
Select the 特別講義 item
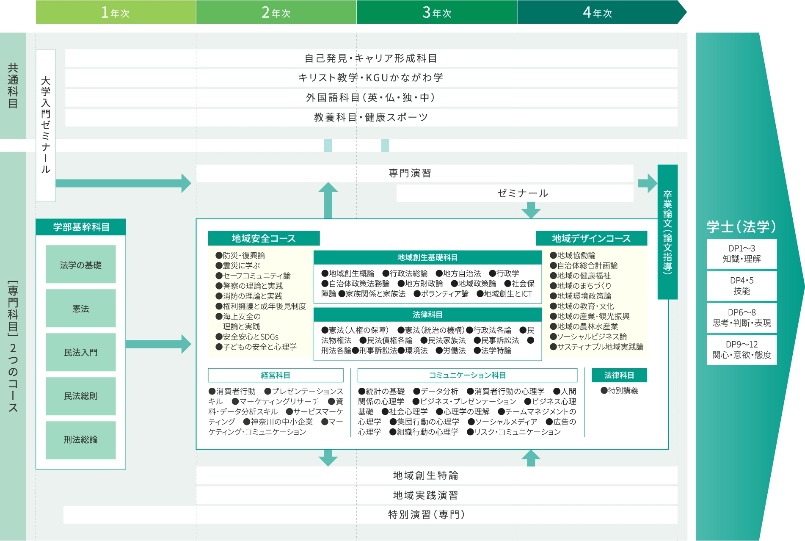pos(619,391)
